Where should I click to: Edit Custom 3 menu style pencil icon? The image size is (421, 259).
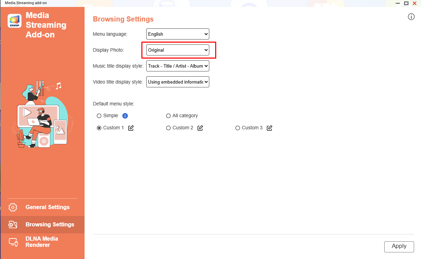tap(270, 128)
